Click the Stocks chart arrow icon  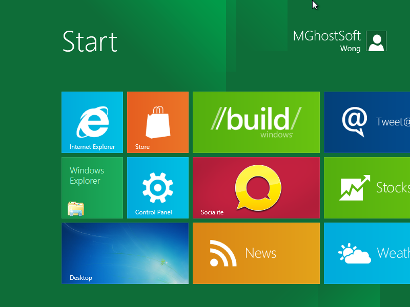tap(354, 188)
